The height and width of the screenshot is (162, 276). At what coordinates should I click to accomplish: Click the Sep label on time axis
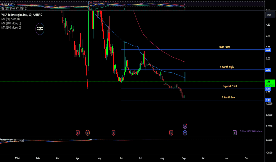pos(184,158)
